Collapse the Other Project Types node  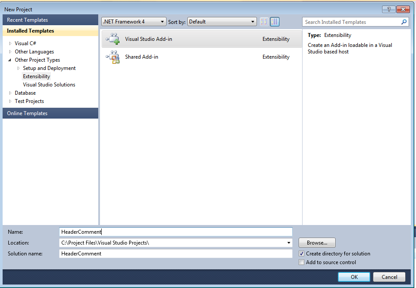pos(10,60)
